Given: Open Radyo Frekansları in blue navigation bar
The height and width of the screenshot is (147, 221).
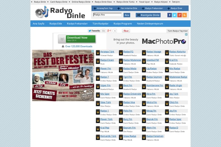Looking at the screenshot, I should [77, 24].
